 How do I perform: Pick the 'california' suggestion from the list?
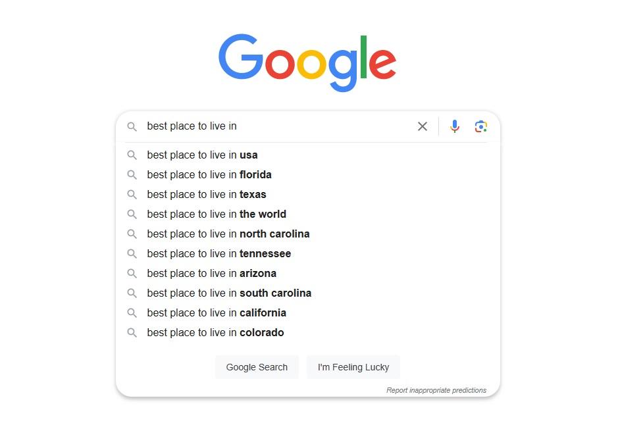click(216, 313)
